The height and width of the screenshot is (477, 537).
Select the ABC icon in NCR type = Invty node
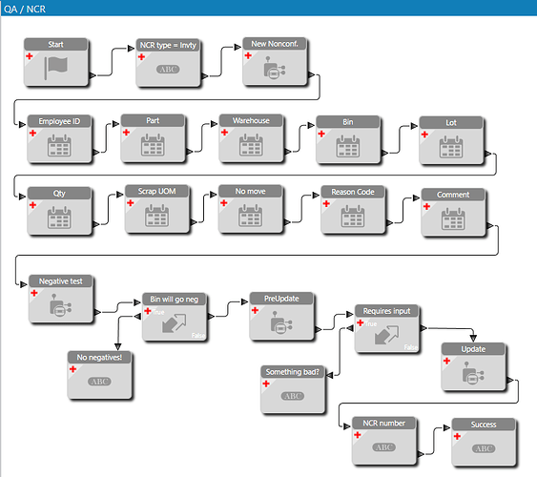[168, 70]
